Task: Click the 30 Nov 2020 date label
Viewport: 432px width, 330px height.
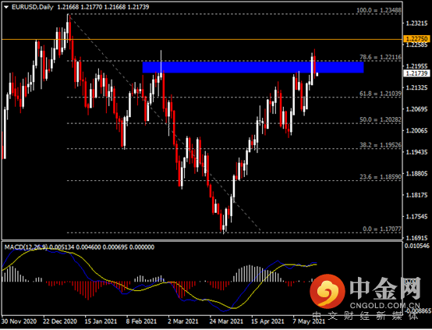Action: pos(19,321)
